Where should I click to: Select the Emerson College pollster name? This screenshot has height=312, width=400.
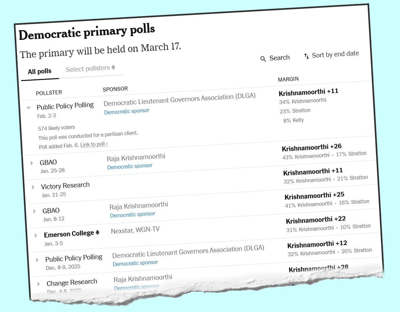(69, 234)
